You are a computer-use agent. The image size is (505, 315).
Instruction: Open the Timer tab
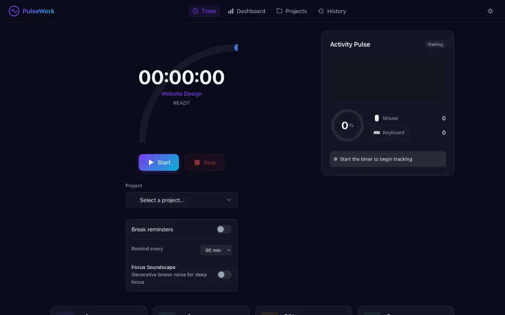click(x=204, y=11)
